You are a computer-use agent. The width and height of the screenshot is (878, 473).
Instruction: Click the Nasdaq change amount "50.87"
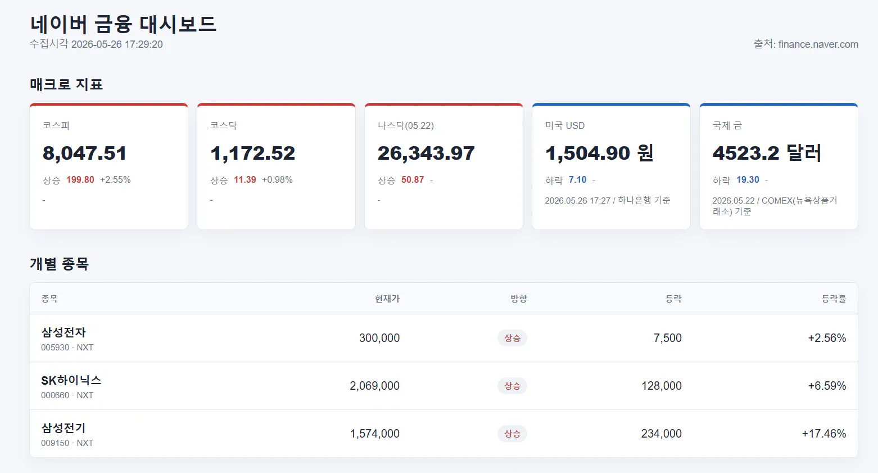(413, 180)
